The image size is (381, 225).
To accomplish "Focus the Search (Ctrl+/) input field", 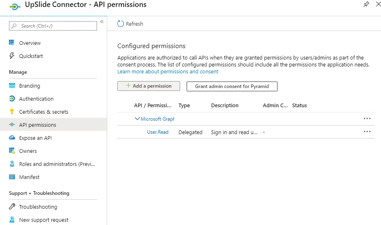I will pos(53,26).
